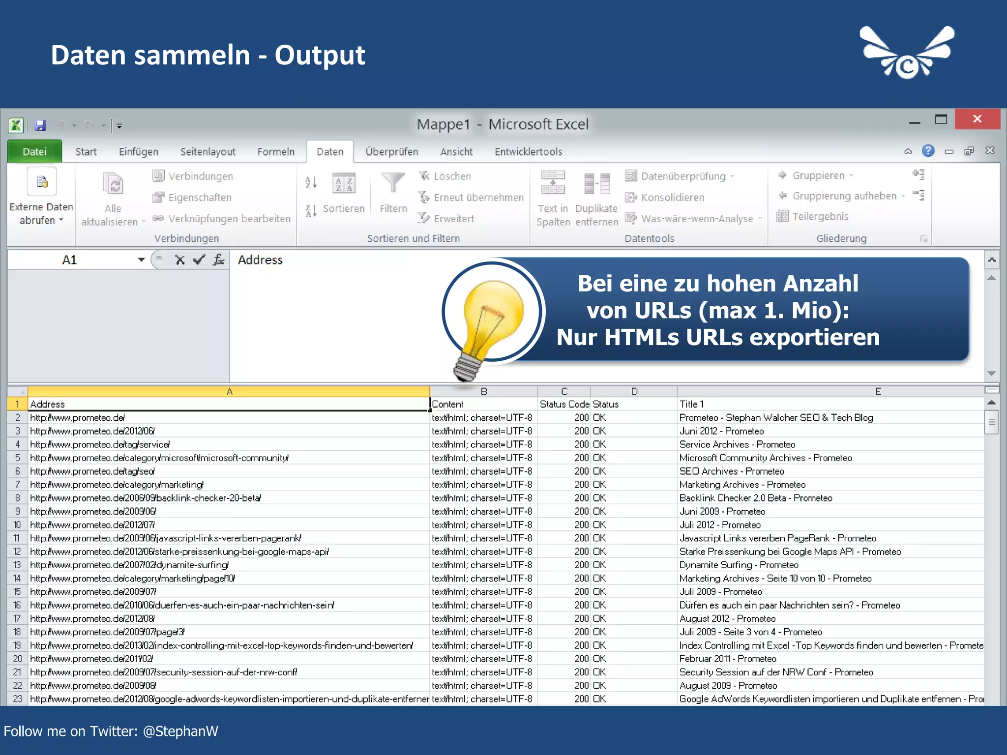Click cell with http://www.prometeo.de/tag/seo/
The width and height of the screenshot is (1007, 755).
click(229, 471)
